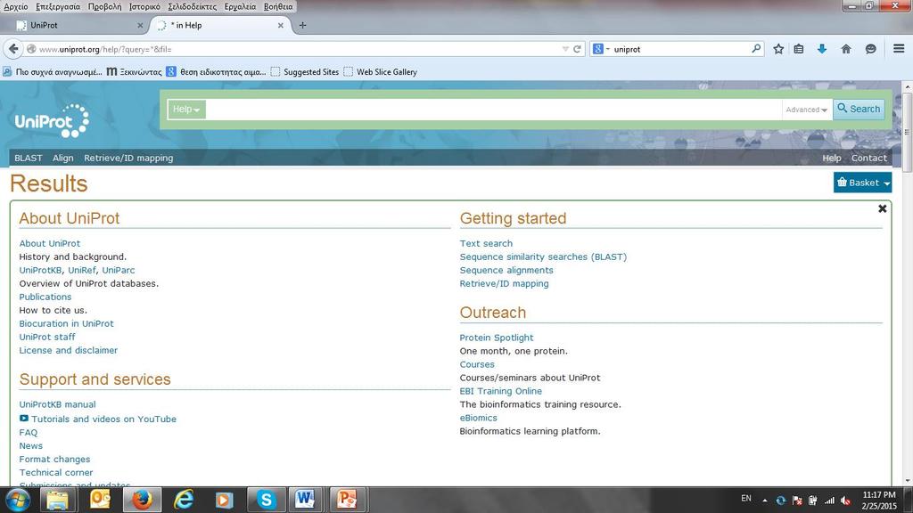
Task: Open the Βοήθεια menu
Action: coord(278,6)
